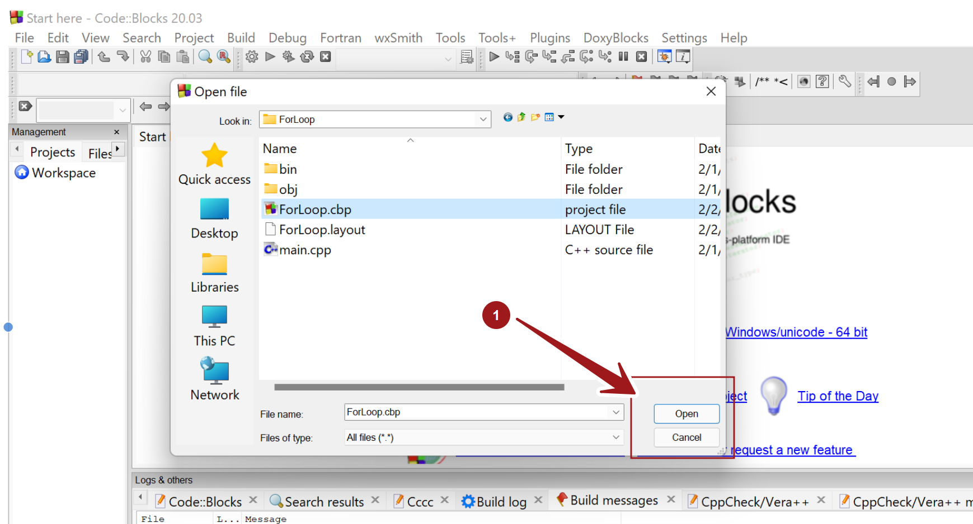Click the Open button
This screenshot has height=524, width=973.
[x=686, y=414]
